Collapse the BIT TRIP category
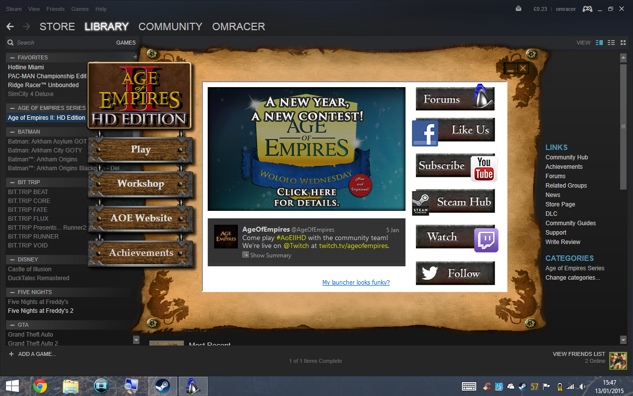 tap(13, 182)
